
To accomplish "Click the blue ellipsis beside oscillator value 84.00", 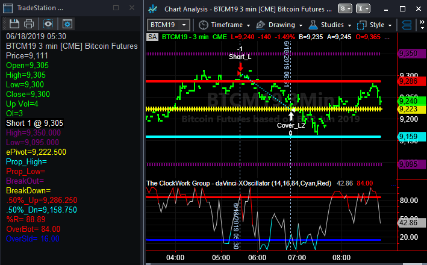I will tap(393, 185).
